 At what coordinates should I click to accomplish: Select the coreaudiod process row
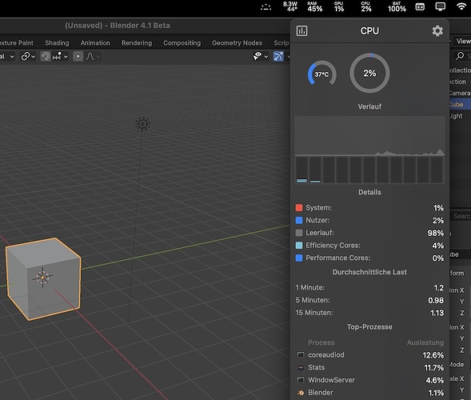[369, 355]
